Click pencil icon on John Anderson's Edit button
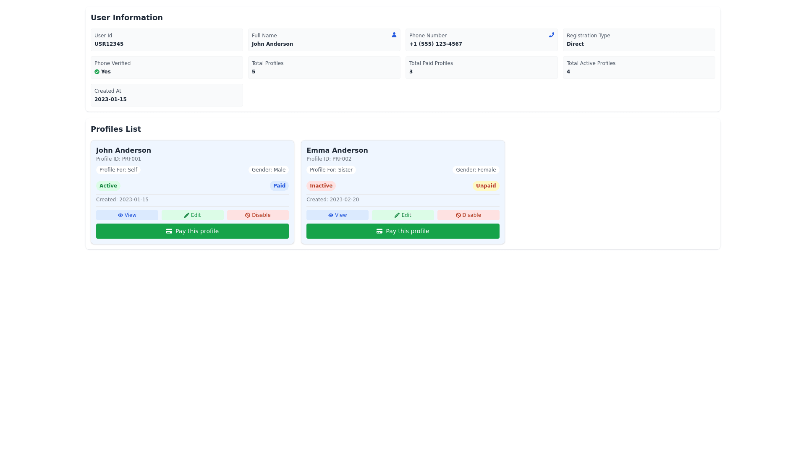806x453 pixels. coord(187,215)
